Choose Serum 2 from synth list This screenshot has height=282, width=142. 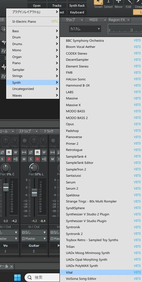pos(101,188)
